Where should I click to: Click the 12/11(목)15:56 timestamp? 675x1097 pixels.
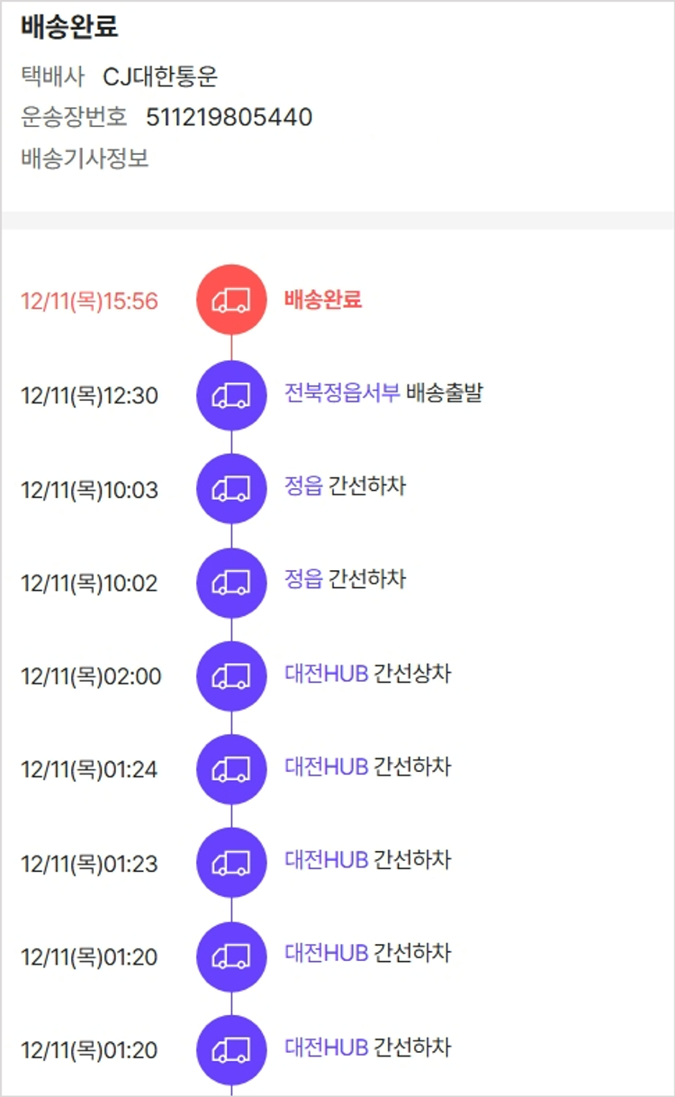(89, 301)
